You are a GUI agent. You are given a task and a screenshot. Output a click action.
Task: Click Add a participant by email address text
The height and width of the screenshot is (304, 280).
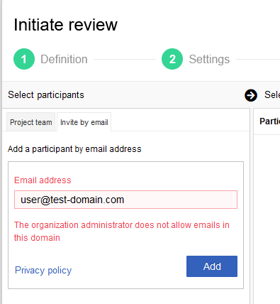(x=74, y=149)
